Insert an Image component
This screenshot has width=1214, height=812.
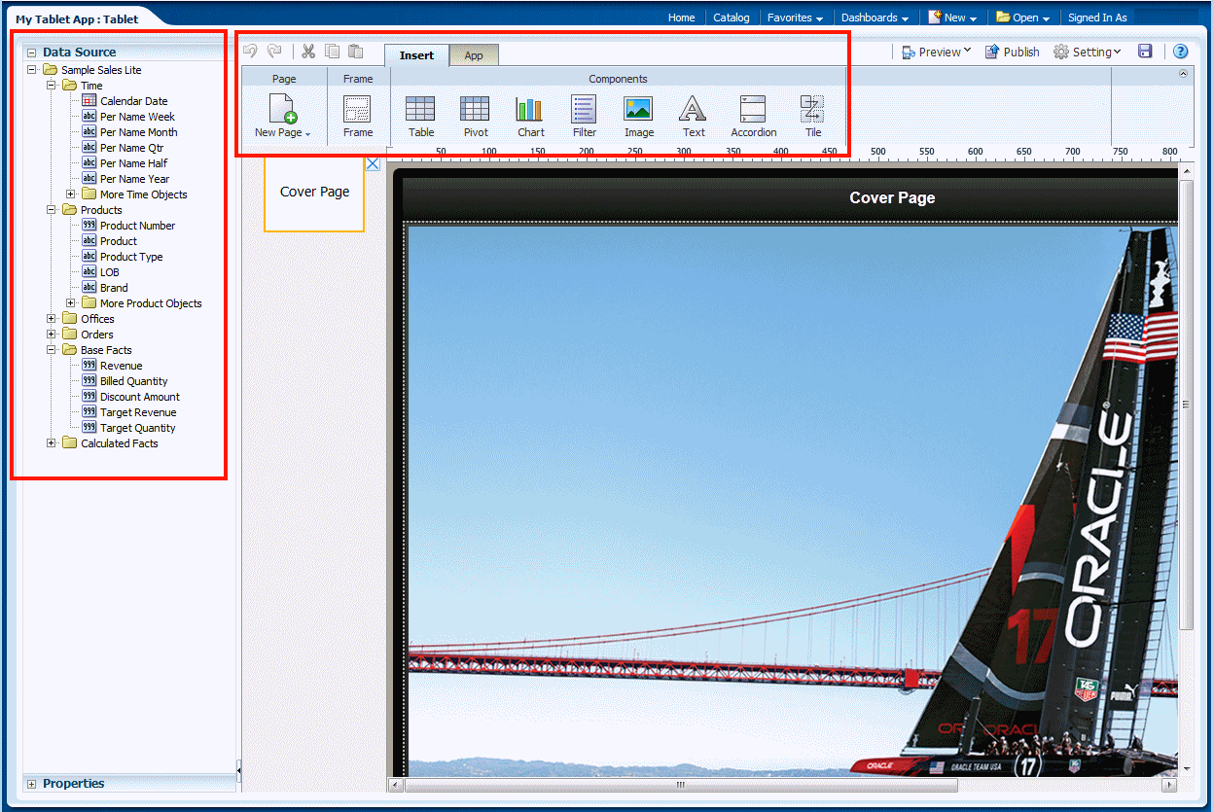pos(638,117)
